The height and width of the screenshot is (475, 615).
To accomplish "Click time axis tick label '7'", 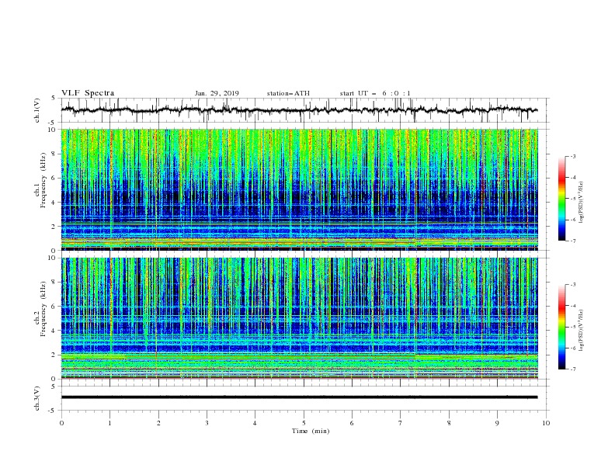I will click(401, 423).
